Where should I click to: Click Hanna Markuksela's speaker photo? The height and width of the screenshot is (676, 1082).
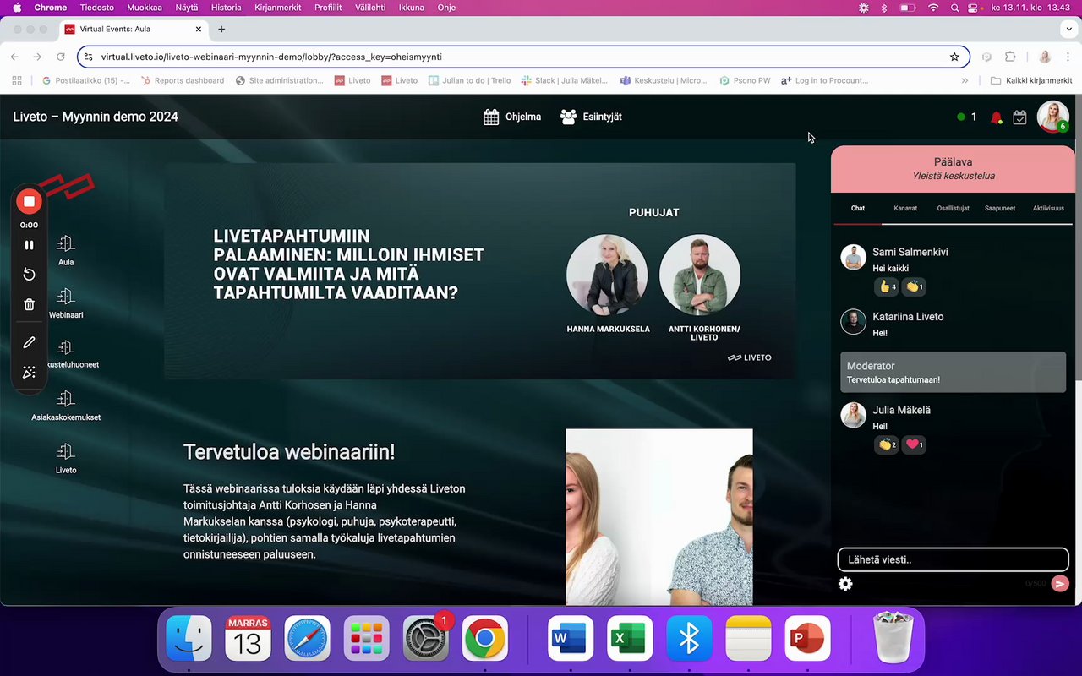point(607,275)
